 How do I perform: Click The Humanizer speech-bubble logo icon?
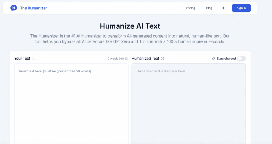tap(14, 8)
